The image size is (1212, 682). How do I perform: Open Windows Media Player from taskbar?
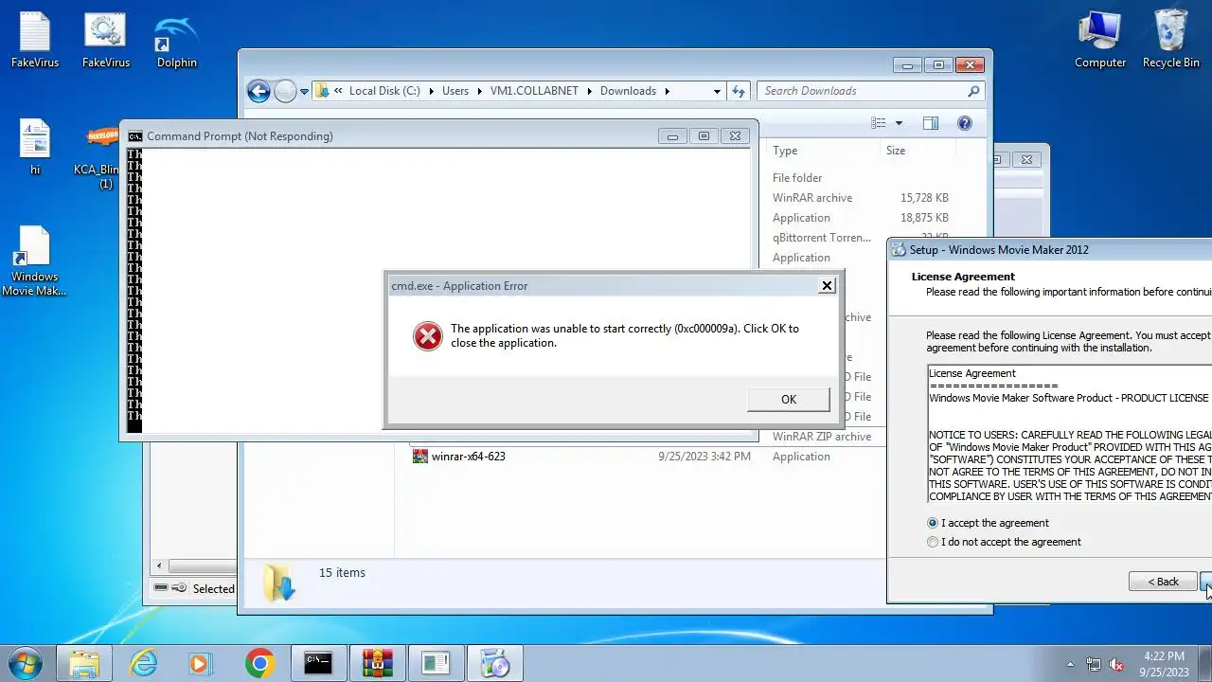(200, 663)
